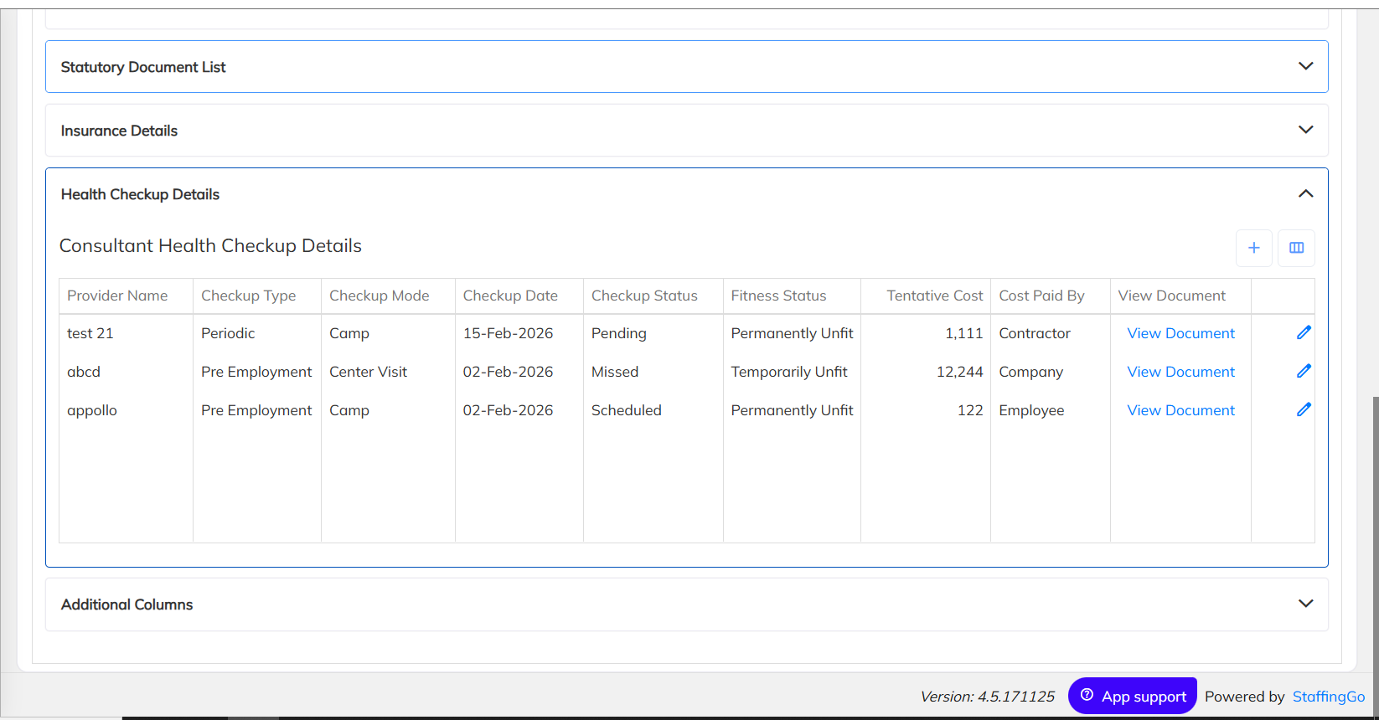Collapse the Health Checkup Details section
Image resolution: width=1379 pixels, height=720 pixels.
[687, 194]
